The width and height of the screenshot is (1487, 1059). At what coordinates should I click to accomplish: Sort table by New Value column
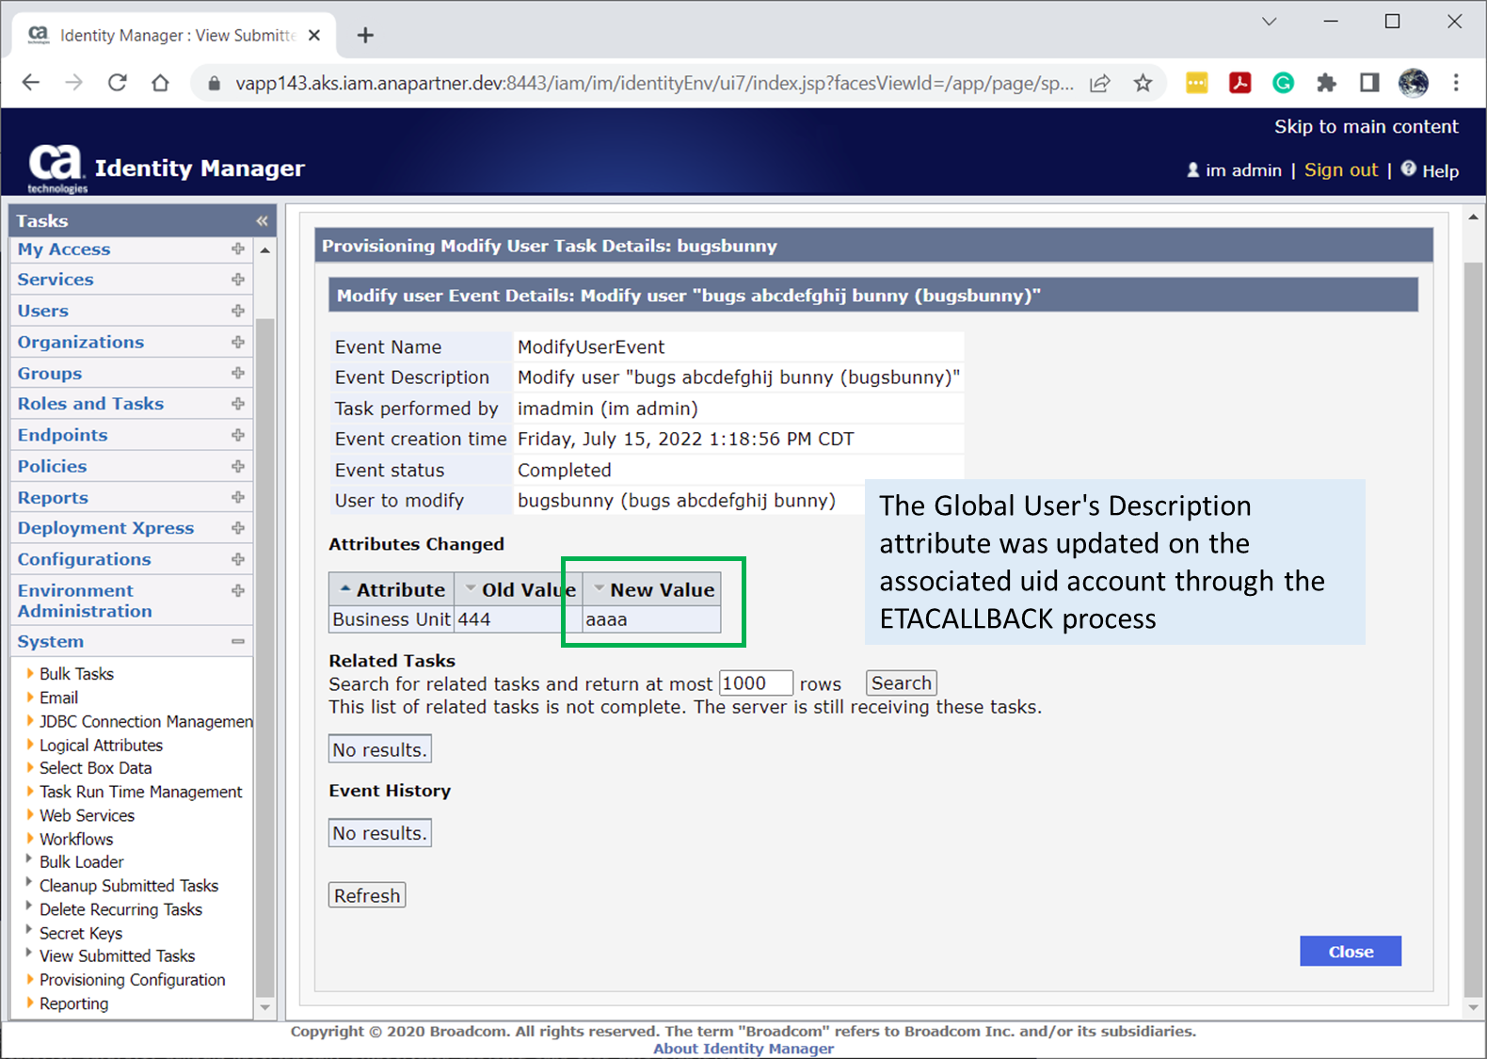661,590
